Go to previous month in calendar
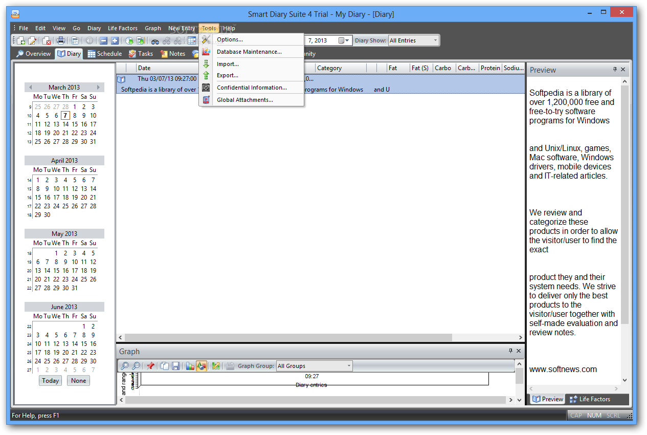Screen dimensions: 647x435 (x=30, y=87)
